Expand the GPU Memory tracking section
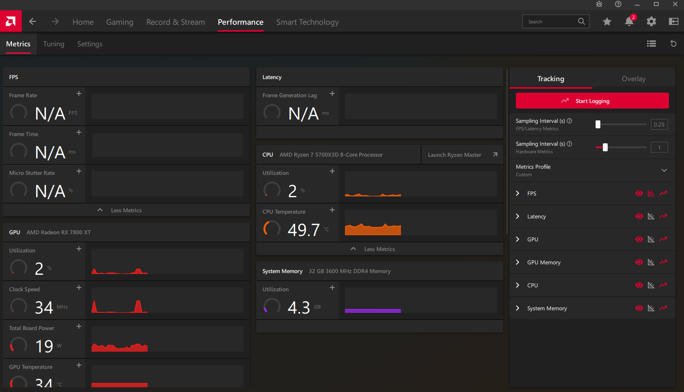Viewport: 684px width, 392px height. [517, 262]
